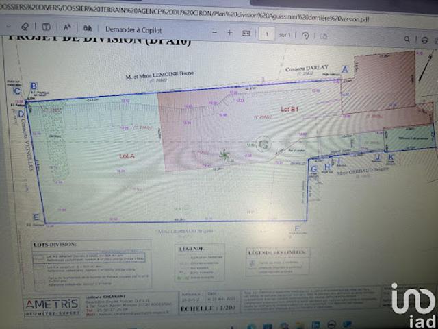Open search with the magnifier icon

407,39
